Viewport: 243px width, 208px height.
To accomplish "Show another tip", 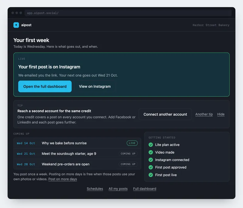I will (204, 114).
